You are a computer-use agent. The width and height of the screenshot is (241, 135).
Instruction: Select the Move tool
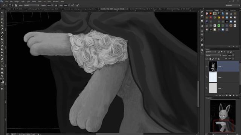pos(2,13)
